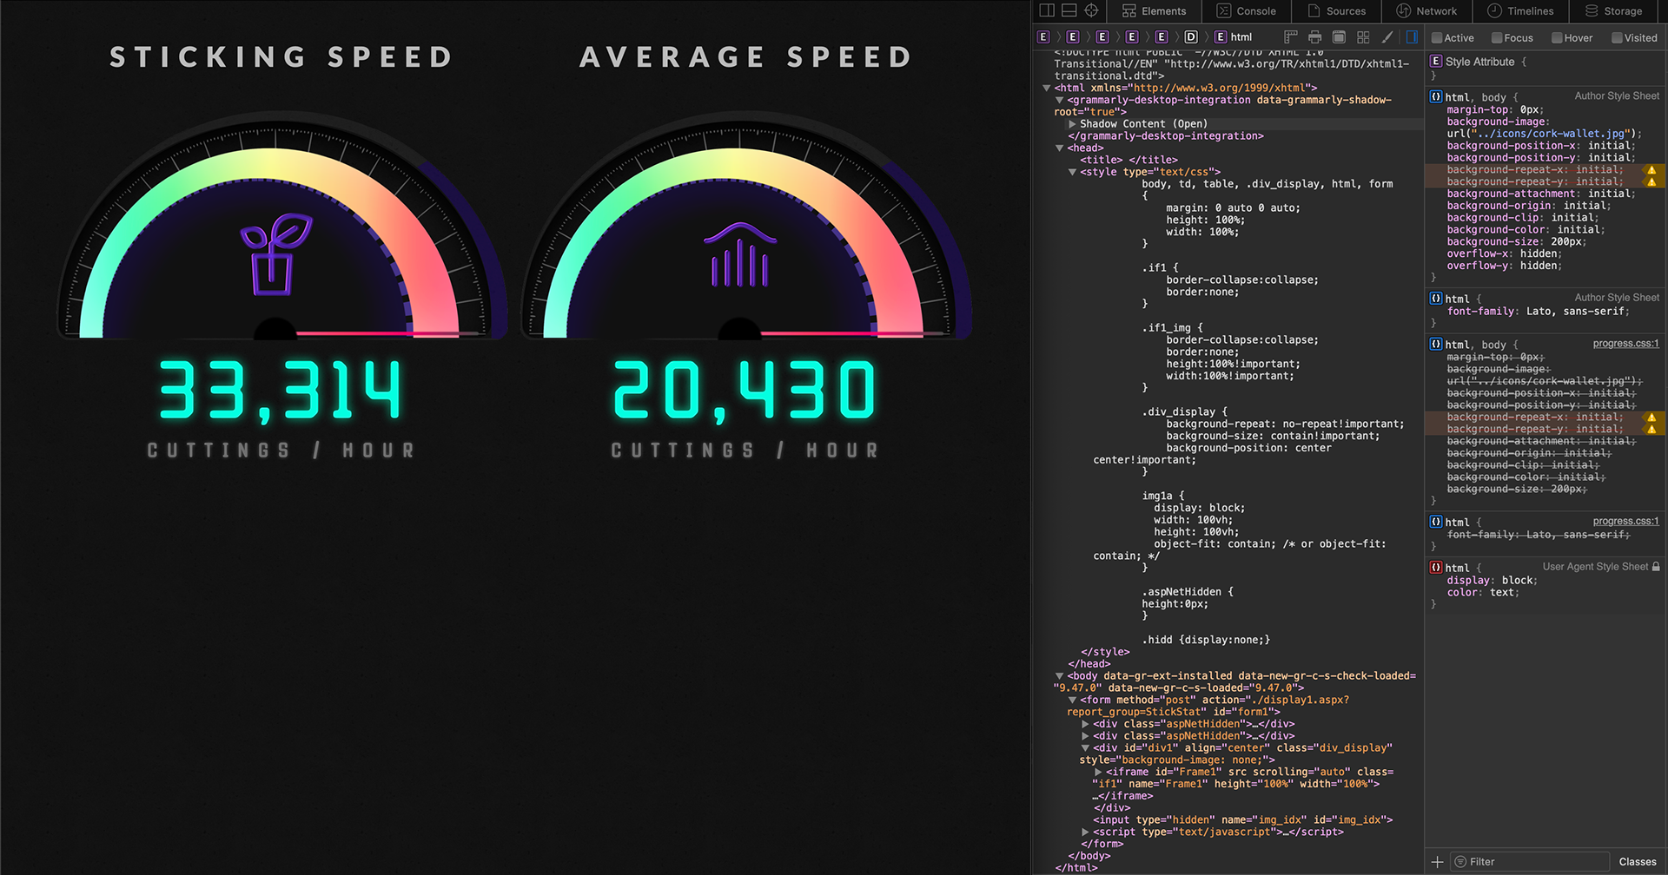Enable the Active pseudo-class checkbox
Image resolution: width=1668 pixels, height=875 pixels.
click(x=1437, y=37)
